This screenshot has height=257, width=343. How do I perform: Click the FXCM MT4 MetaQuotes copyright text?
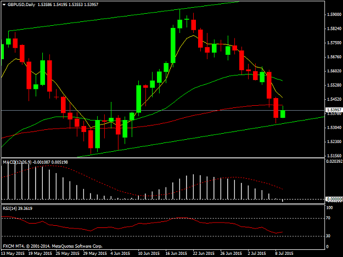pos(53,246)
